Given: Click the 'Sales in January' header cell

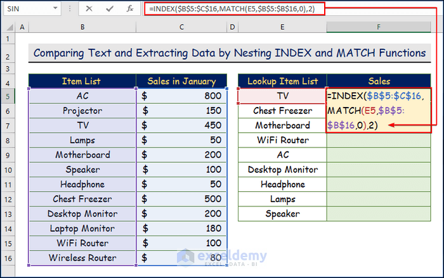Looking at the screenshot, I should [181, 81].
